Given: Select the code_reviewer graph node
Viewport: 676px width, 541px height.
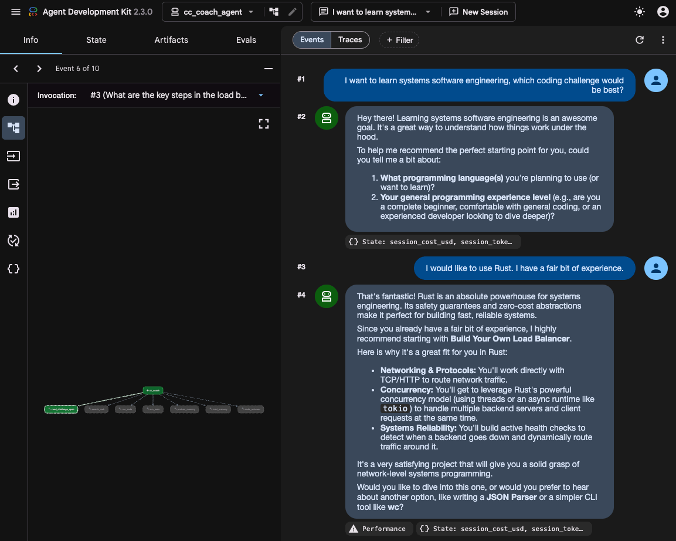Looking at the screenshot, I should [250, 409].
